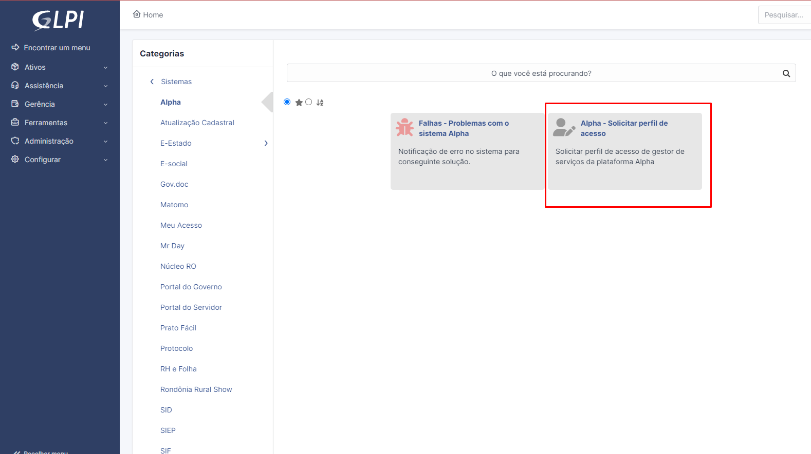Click the star popularity sort icon
The width and height of the screenshot is (811, 454).
click(299, 103)
